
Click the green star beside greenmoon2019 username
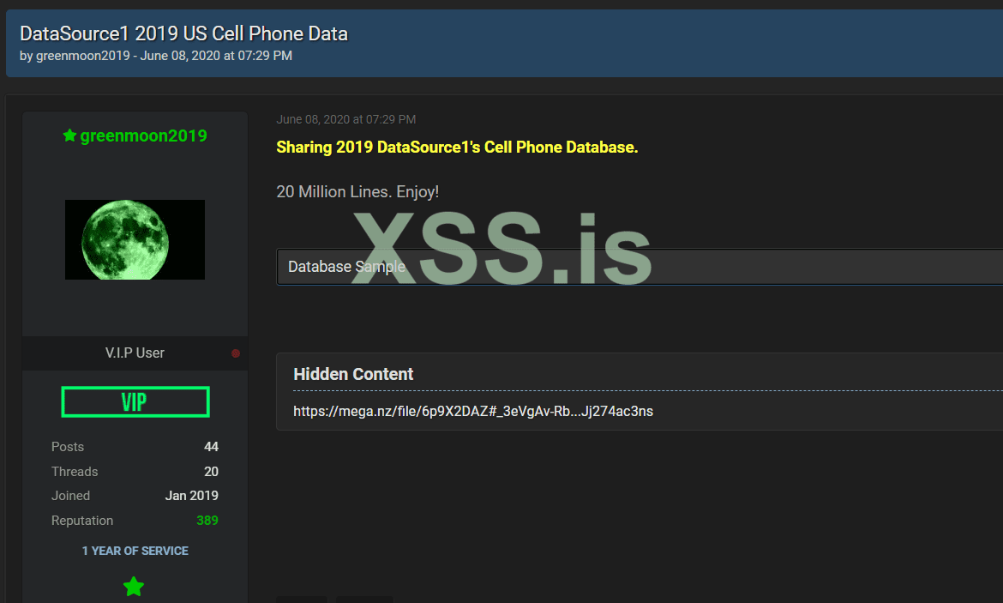click(x=69, y=136)
